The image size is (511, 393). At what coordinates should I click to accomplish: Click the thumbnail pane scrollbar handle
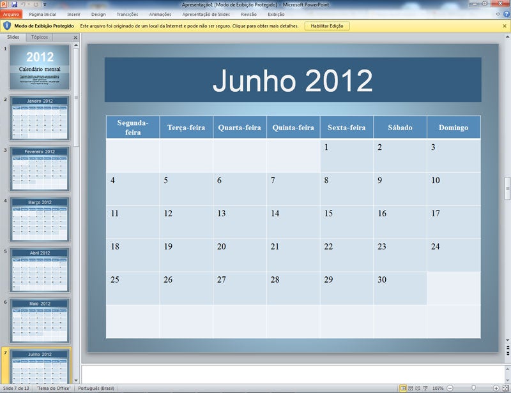(76, 98)
